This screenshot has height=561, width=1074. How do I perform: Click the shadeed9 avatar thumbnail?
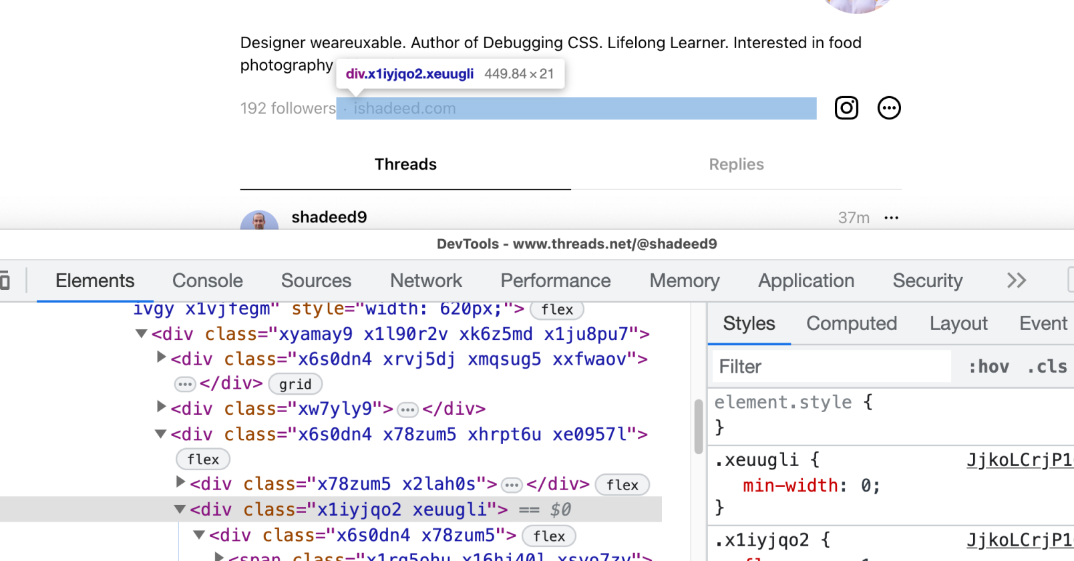259,220
